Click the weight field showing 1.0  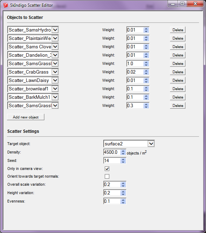135,64
